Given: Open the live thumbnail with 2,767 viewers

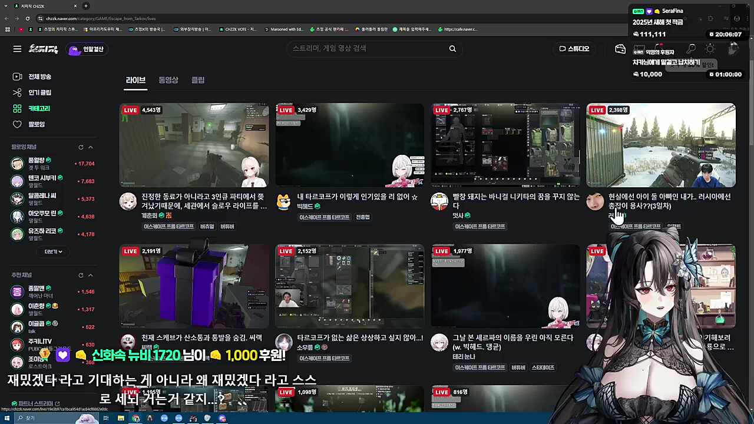Looking at the screenshot, I should coord(505,145).
